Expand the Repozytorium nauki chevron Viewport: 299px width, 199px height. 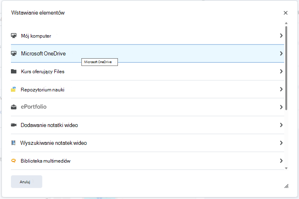pyautogui.click(x=281, y=89)
